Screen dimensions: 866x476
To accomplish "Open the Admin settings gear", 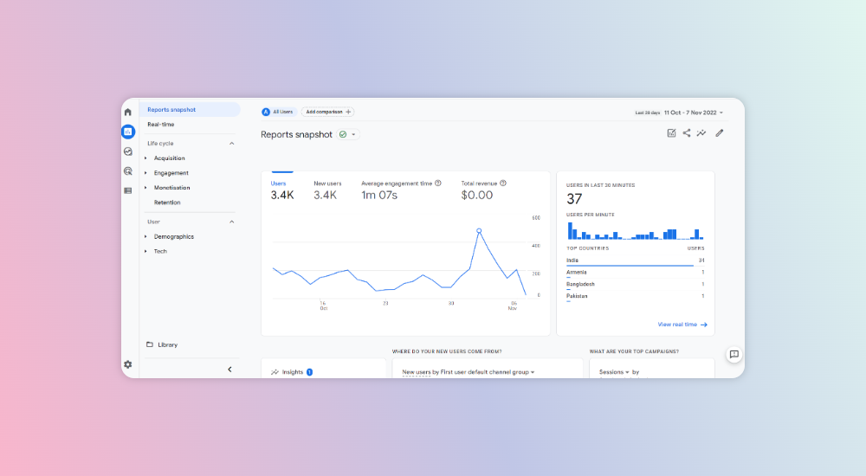I will pyautogui.click(x=128, y=364).
